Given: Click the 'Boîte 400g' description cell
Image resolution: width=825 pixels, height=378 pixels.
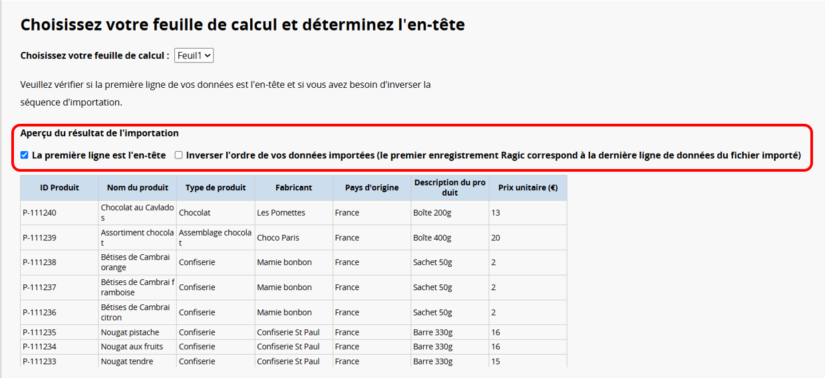Looking at the screenshot, I should click(x=450, y=238).
